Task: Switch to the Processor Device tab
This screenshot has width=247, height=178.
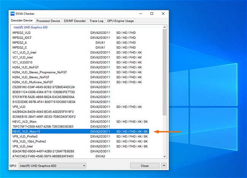Action: (x=48, y=21)
